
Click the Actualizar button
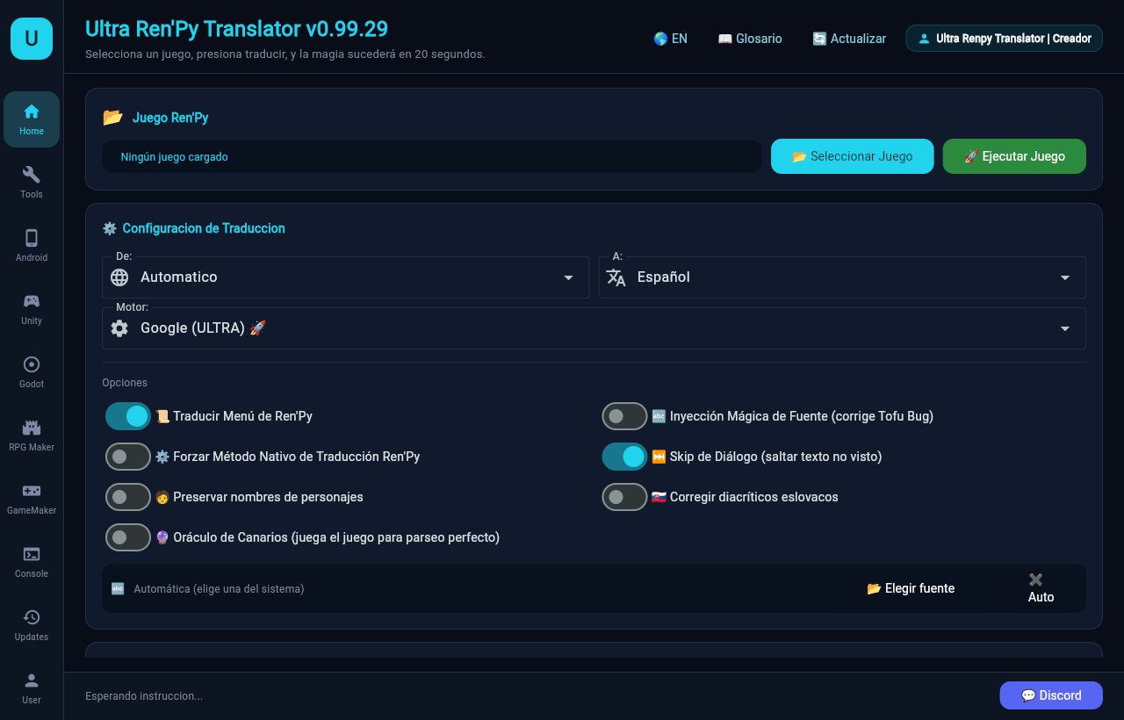coord(849,39)
